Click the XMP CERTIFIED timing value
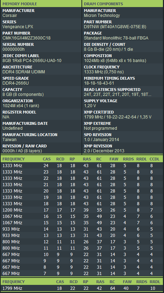This screenshot has width=164, height=293. (118, 117)
